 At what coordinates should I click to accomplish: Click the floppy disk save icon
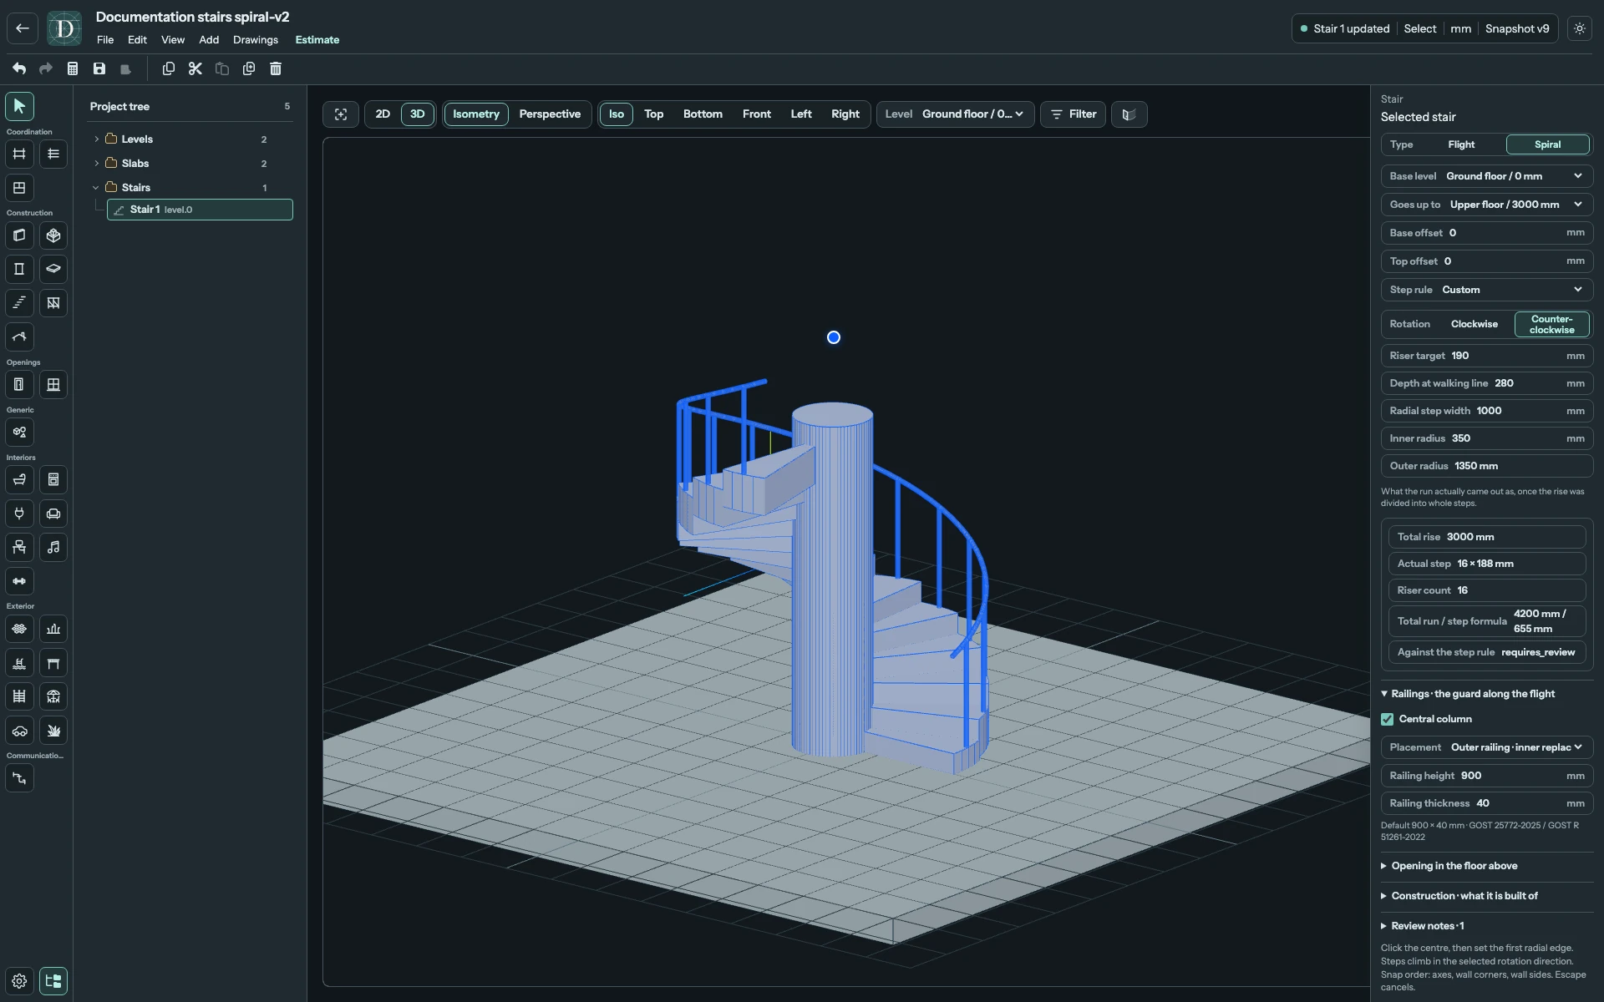99,68
